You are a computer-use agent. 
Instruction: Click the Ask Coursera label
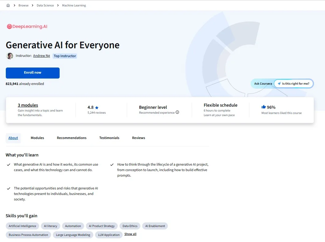pyautogui.click(x=263, y=84)
